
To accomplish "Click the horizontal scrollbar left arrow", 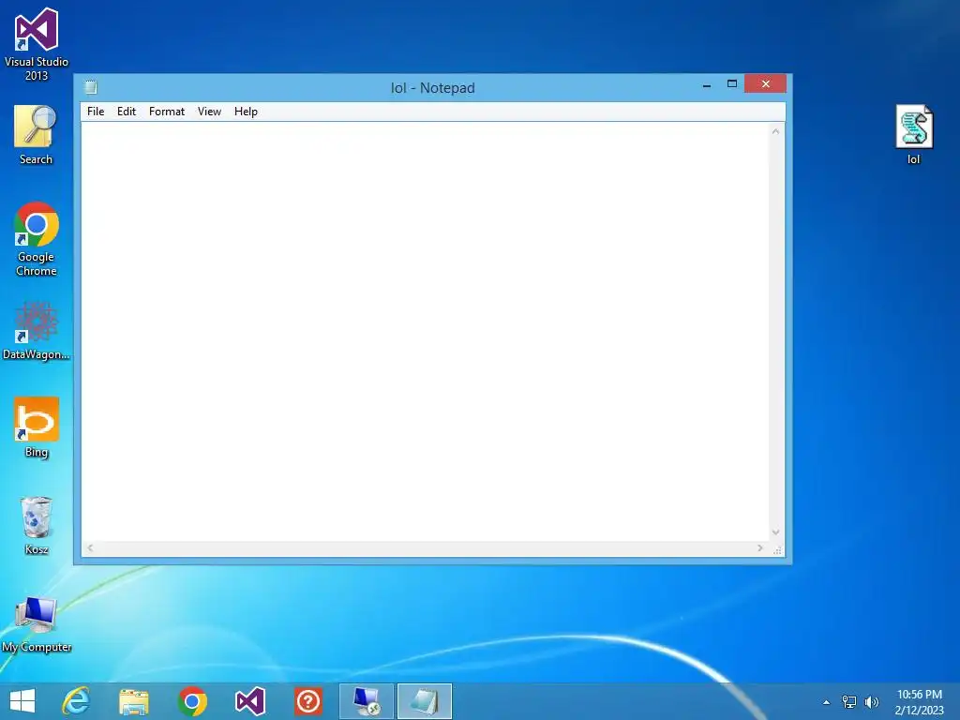I will coord(90,547).
